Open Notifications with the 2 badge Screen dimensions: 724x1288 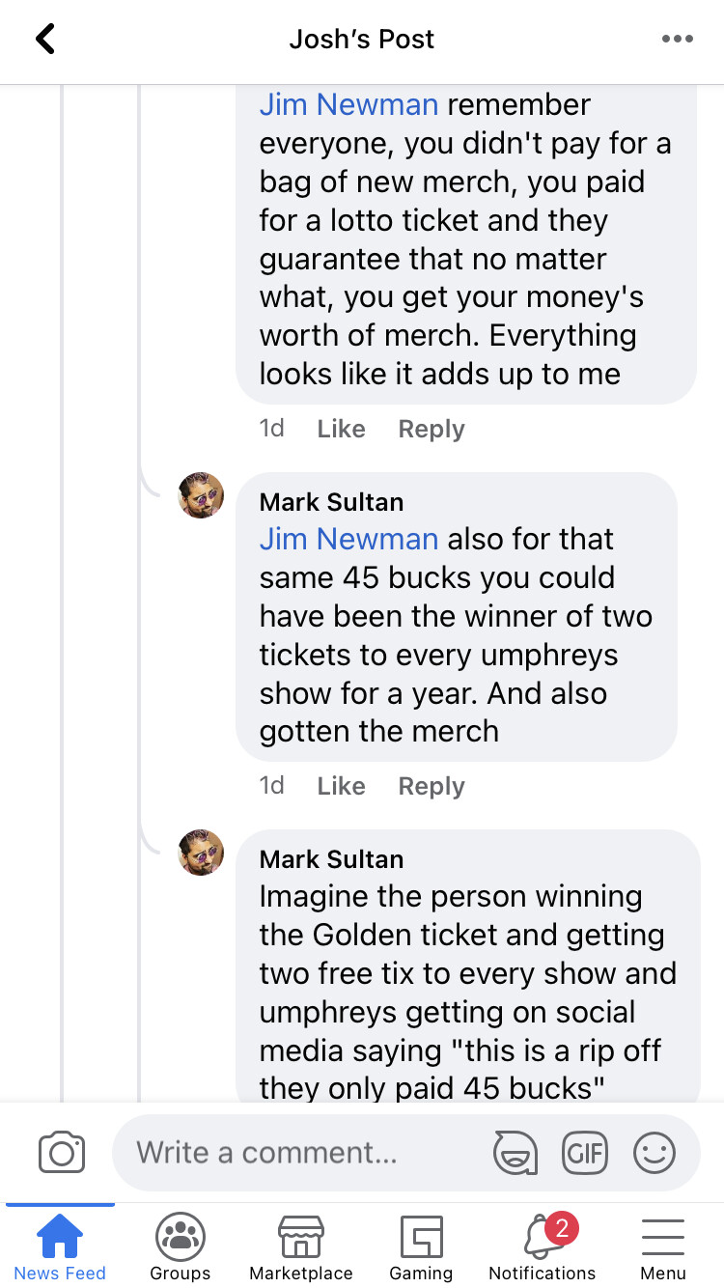(543, 1247)
